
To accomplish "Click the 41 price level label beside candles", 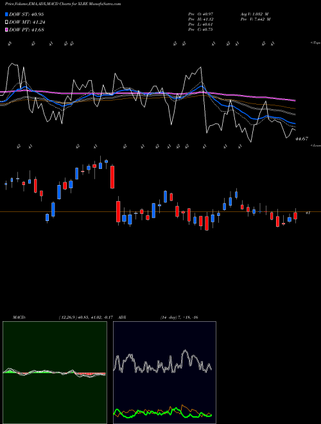I will pos(308,213).
